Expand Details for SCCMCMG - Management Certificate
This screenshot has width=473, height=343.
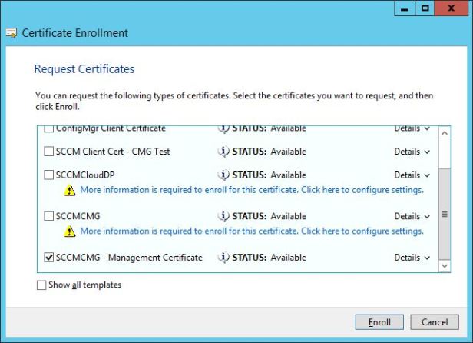coord(412,258)
